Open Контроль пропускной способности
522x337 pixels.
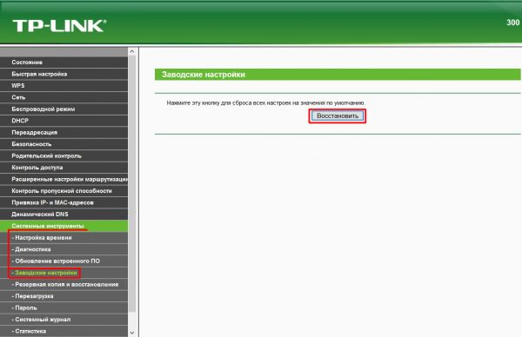[x=64, y=191]
